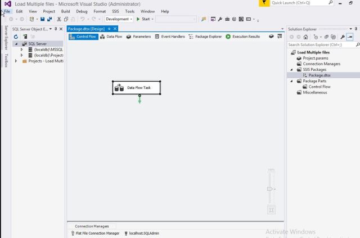Click the feedback flag icon in title bar
360x238 pixels.
coord(265,3)
